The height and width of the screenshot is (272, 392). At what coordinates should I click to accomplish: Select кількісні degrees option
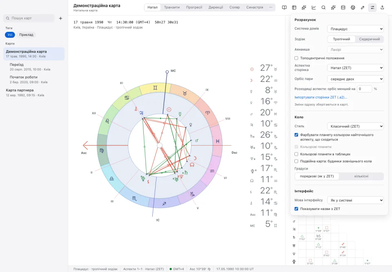(361, 176)
